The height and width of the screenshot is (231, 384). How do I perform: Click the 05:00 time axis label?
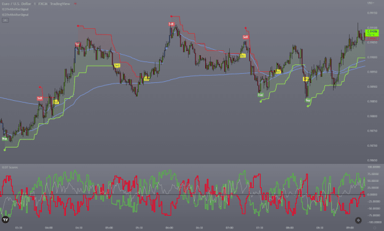tap(109, 227)
